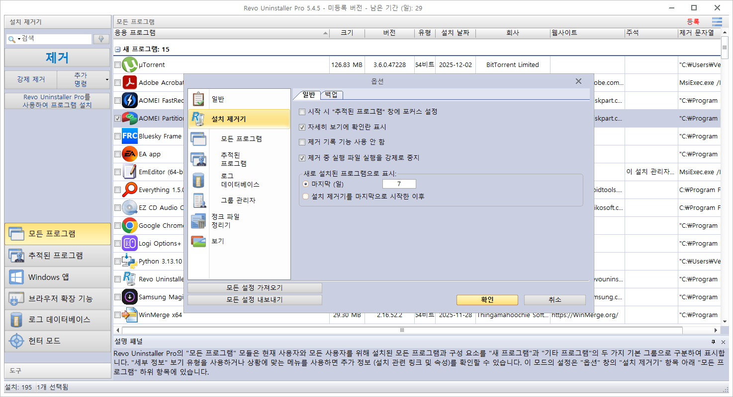Open search type dropdown arrow

pyautogui.click(x=19, y=39)
